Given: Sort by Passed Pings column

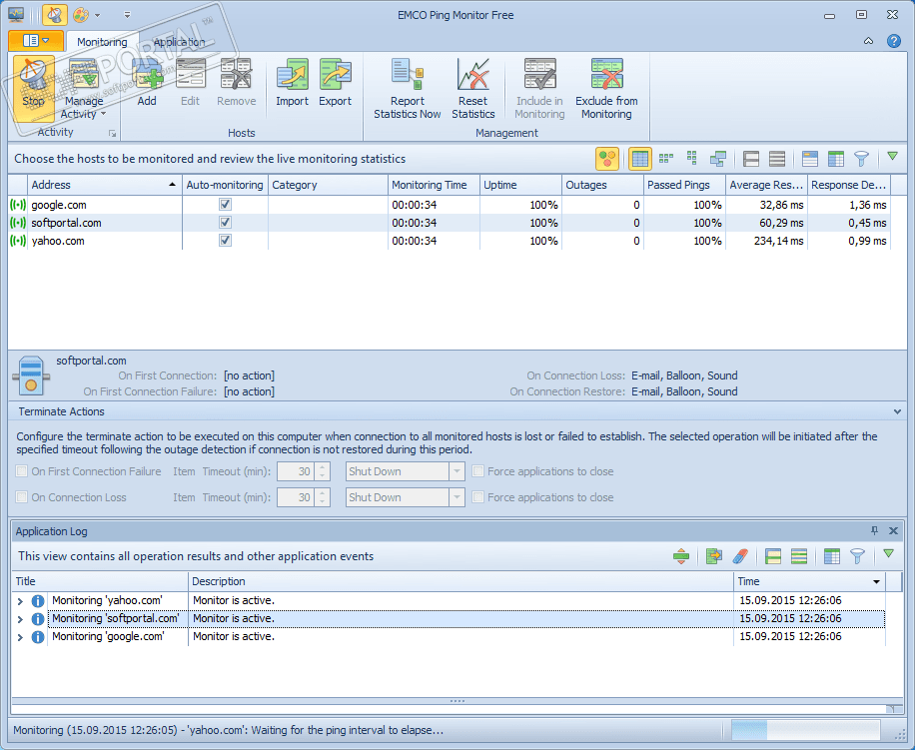Looking at the screenshot, I should tap(684, 185).
